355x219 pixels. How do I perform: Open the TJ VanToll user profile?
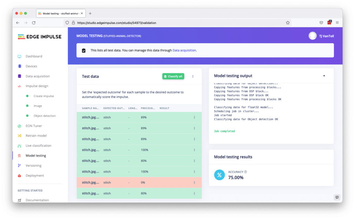click(x=322, y=36)
